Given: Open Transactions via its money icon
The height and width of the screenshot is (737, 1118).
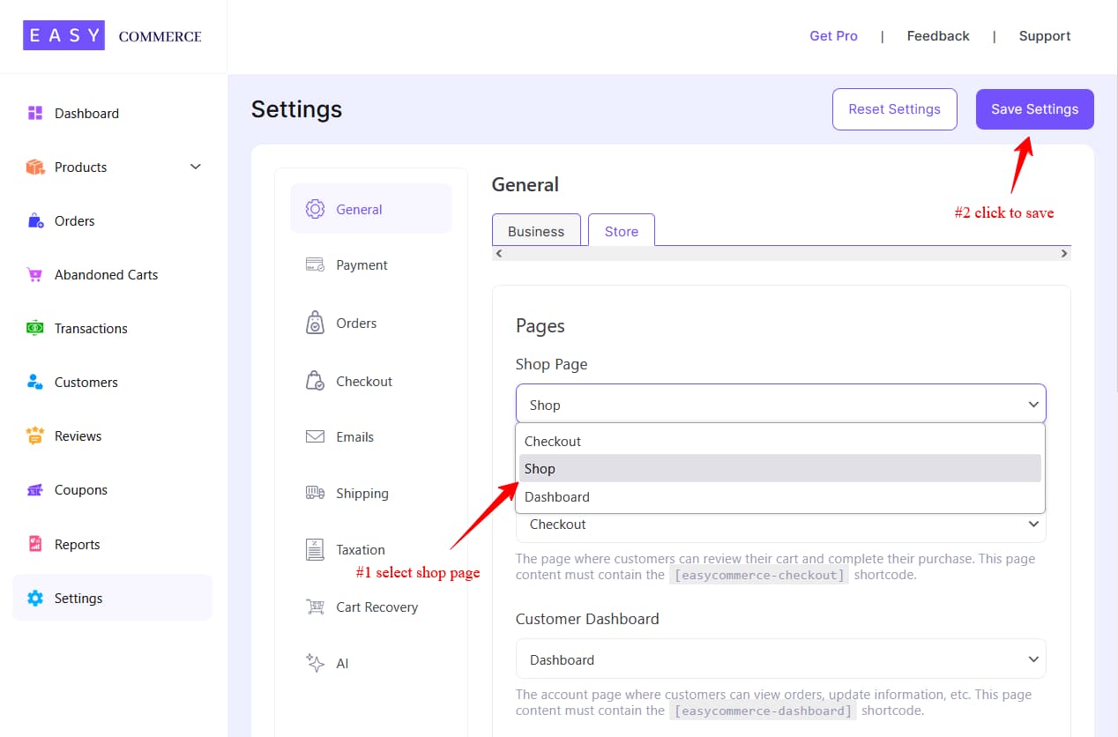Looking at the screenshot, I should 34,328.
